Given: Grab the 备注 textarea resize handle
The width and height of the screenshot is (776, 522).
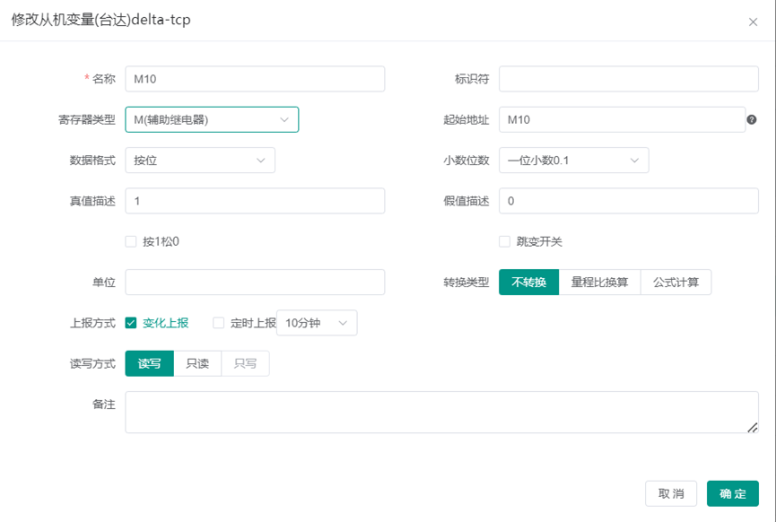Looking at the screenshot, I should (753, 428).
